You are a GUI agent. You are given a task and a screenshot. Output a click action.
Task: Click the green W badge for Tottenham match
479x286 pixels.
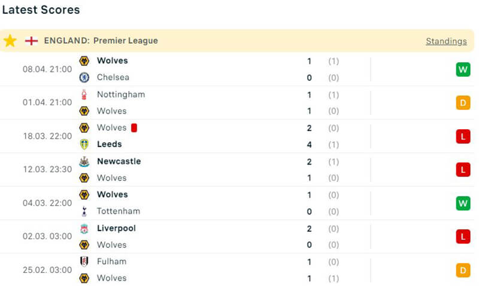coord(463,203)
